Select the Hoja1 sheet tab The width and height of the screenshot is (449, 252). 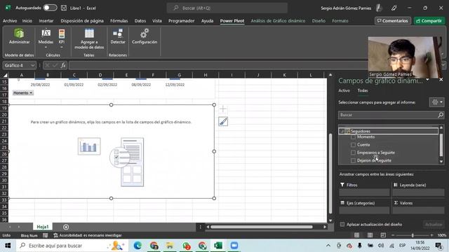tap(43, 227)
